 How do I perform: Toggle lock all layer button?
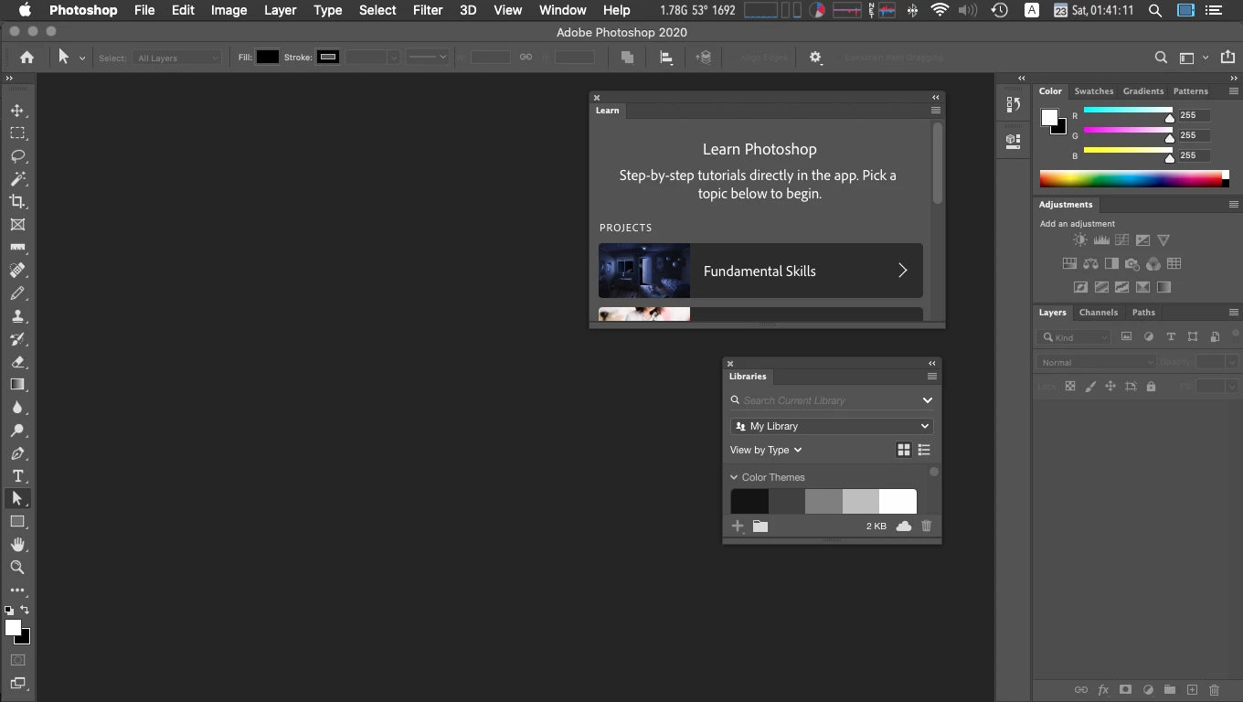(x=1151, y=387)
